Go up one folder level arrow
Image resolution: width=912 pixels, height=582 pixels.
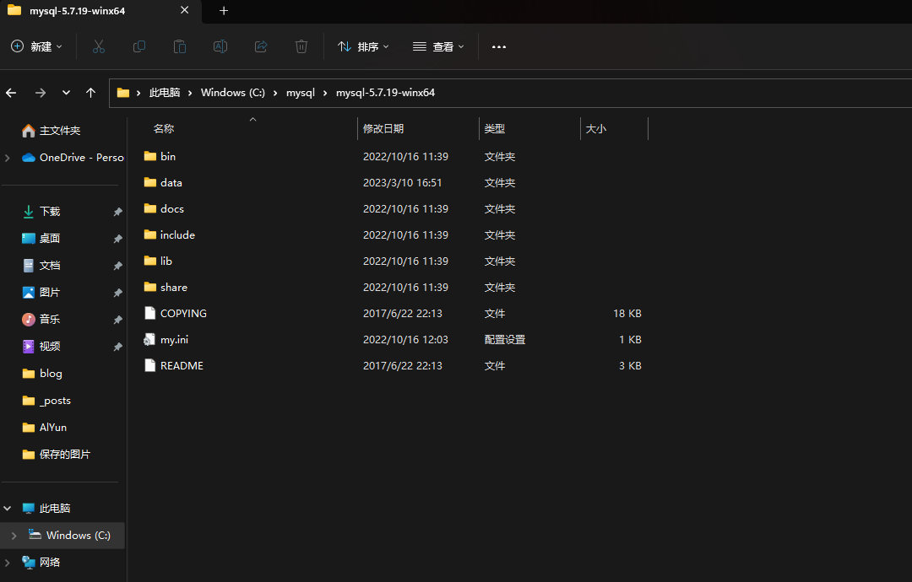point(91,93)
